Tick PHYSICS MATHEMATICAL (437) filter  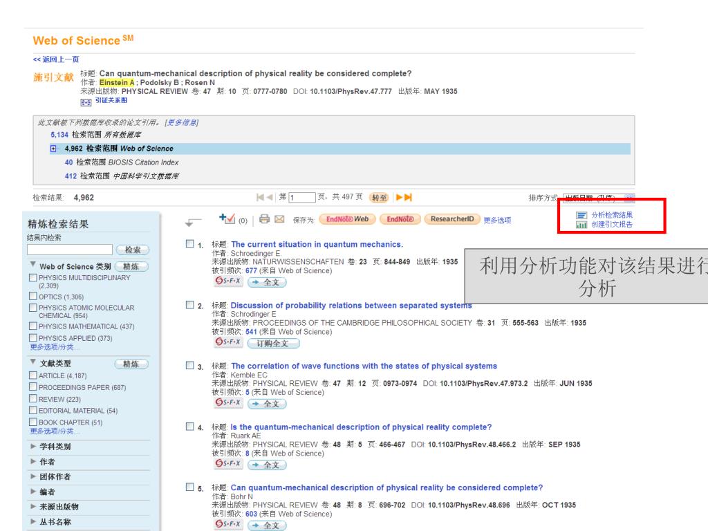33,326
